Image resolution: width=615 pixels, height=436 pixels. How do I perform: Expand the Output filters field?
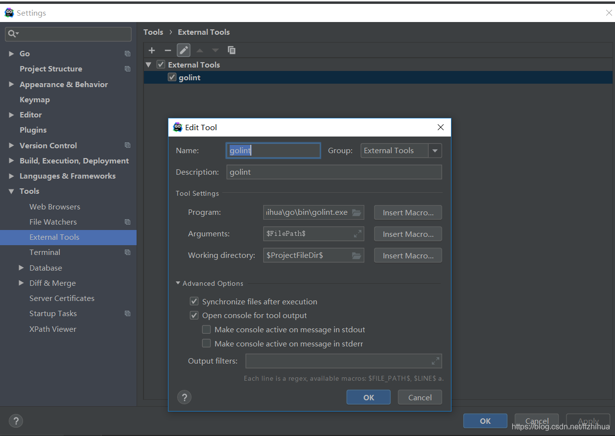(435, 361)
